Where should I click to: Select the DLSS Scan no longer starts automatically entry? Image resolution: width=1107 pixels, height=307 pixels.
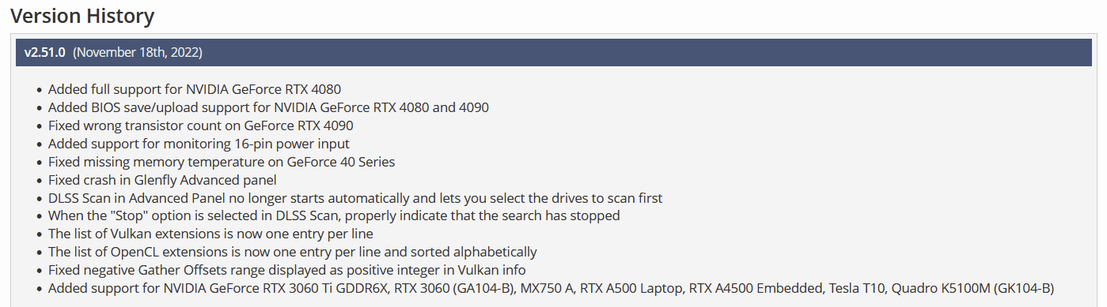point(355,198)
